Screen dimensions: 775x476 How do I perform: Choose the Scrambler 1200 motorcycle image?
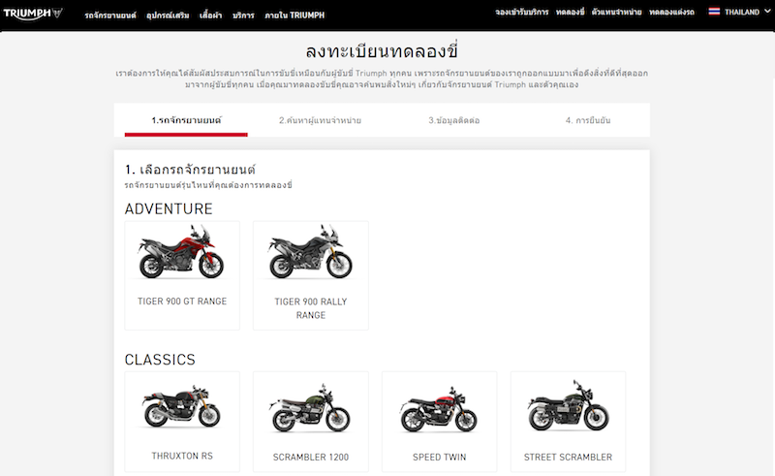[310, 408]
